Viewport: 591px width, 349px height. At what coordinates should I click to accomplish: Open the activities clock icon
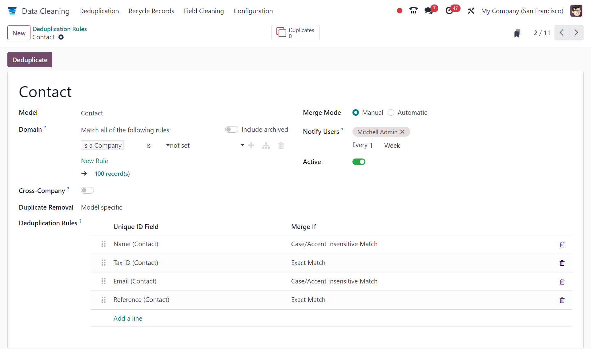point(449,11)
